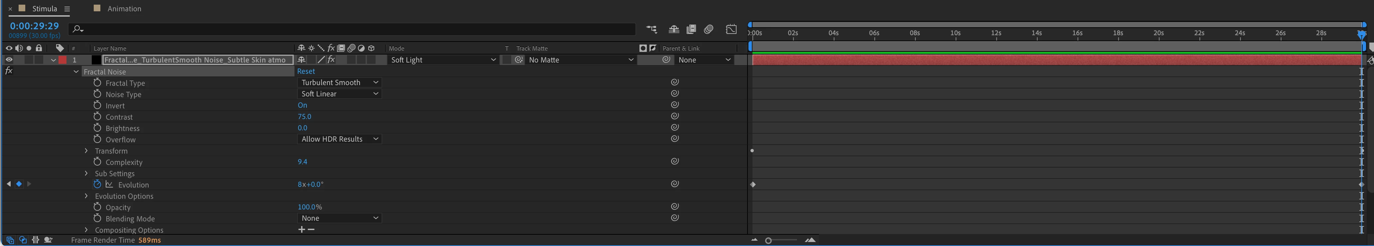1374x246 pixels.
Task: Select the Stimula timeline tab
Action: [45, 9]
